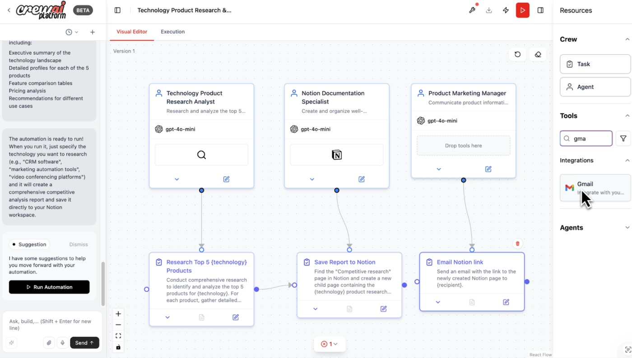Click the red Run play icon in header
This screenshot has height=358, width=632.
pyautogui.click(x=522, y=10)
